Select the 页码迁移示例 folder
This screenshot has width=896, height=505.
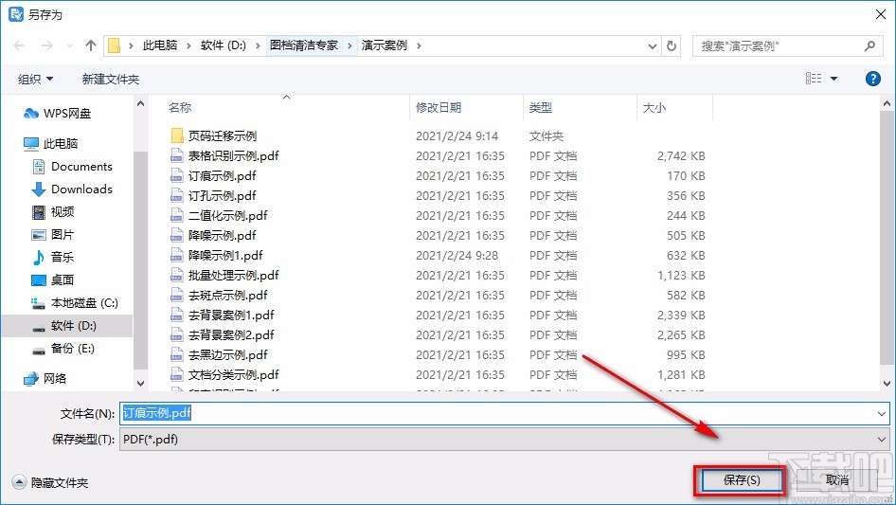(x=223, y=136)
